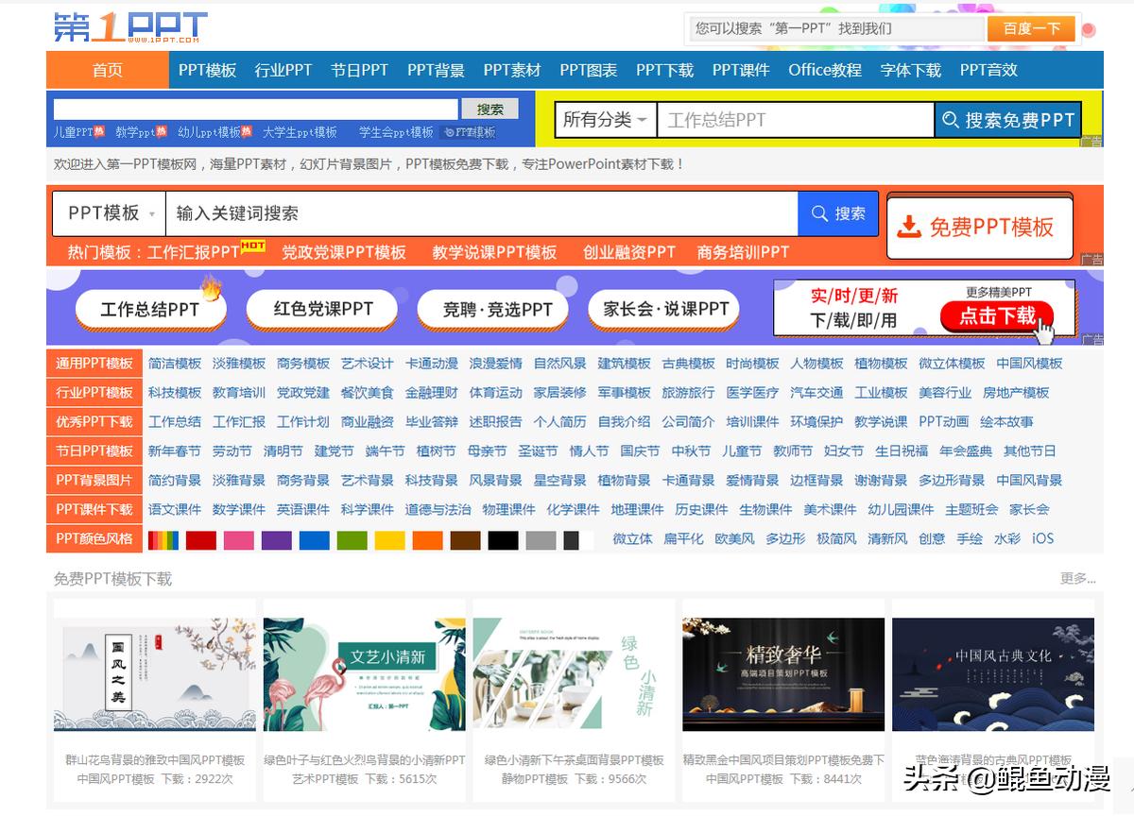Image resolution: width=1134 pixels, height=816 pixels.
Task: Click the 更多... link for free templates
Action: tap(1078, 579)
